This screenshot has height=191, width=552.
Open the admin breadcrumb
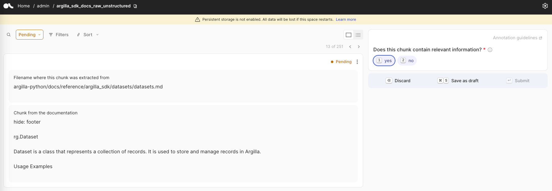(x=43, y=6)
